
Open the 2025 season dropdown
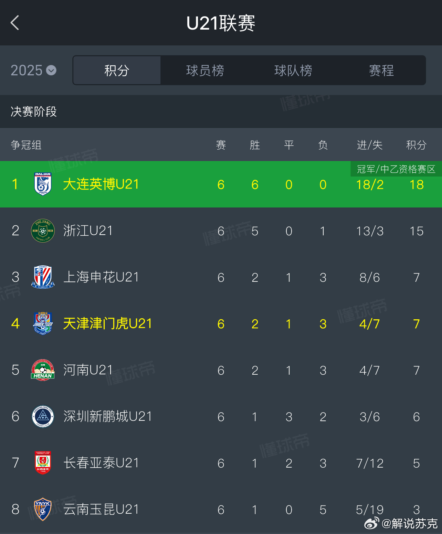tap(33, 71)
